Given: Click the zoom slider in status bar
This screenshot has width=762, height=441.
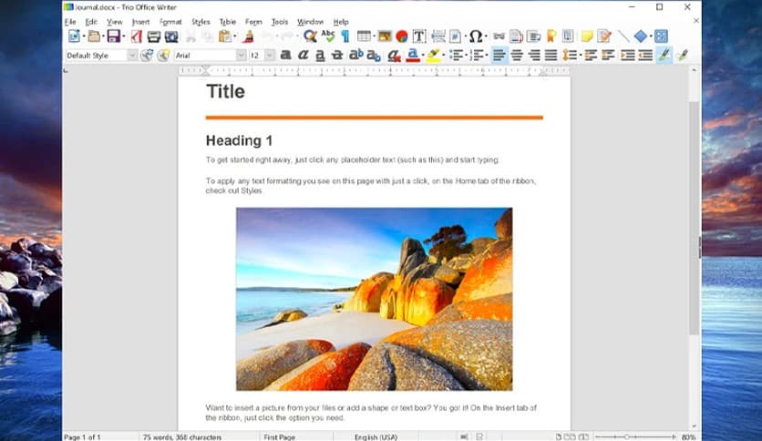Looking at the screenshot, I should [x=635, y=436].
